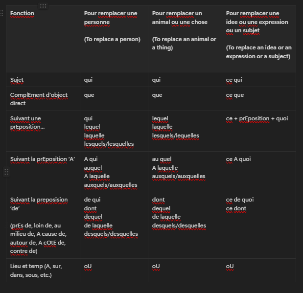This screenshot has width=303, height=293.
Task: Click the column drag handle above Fonction
Action: [43, 6]
